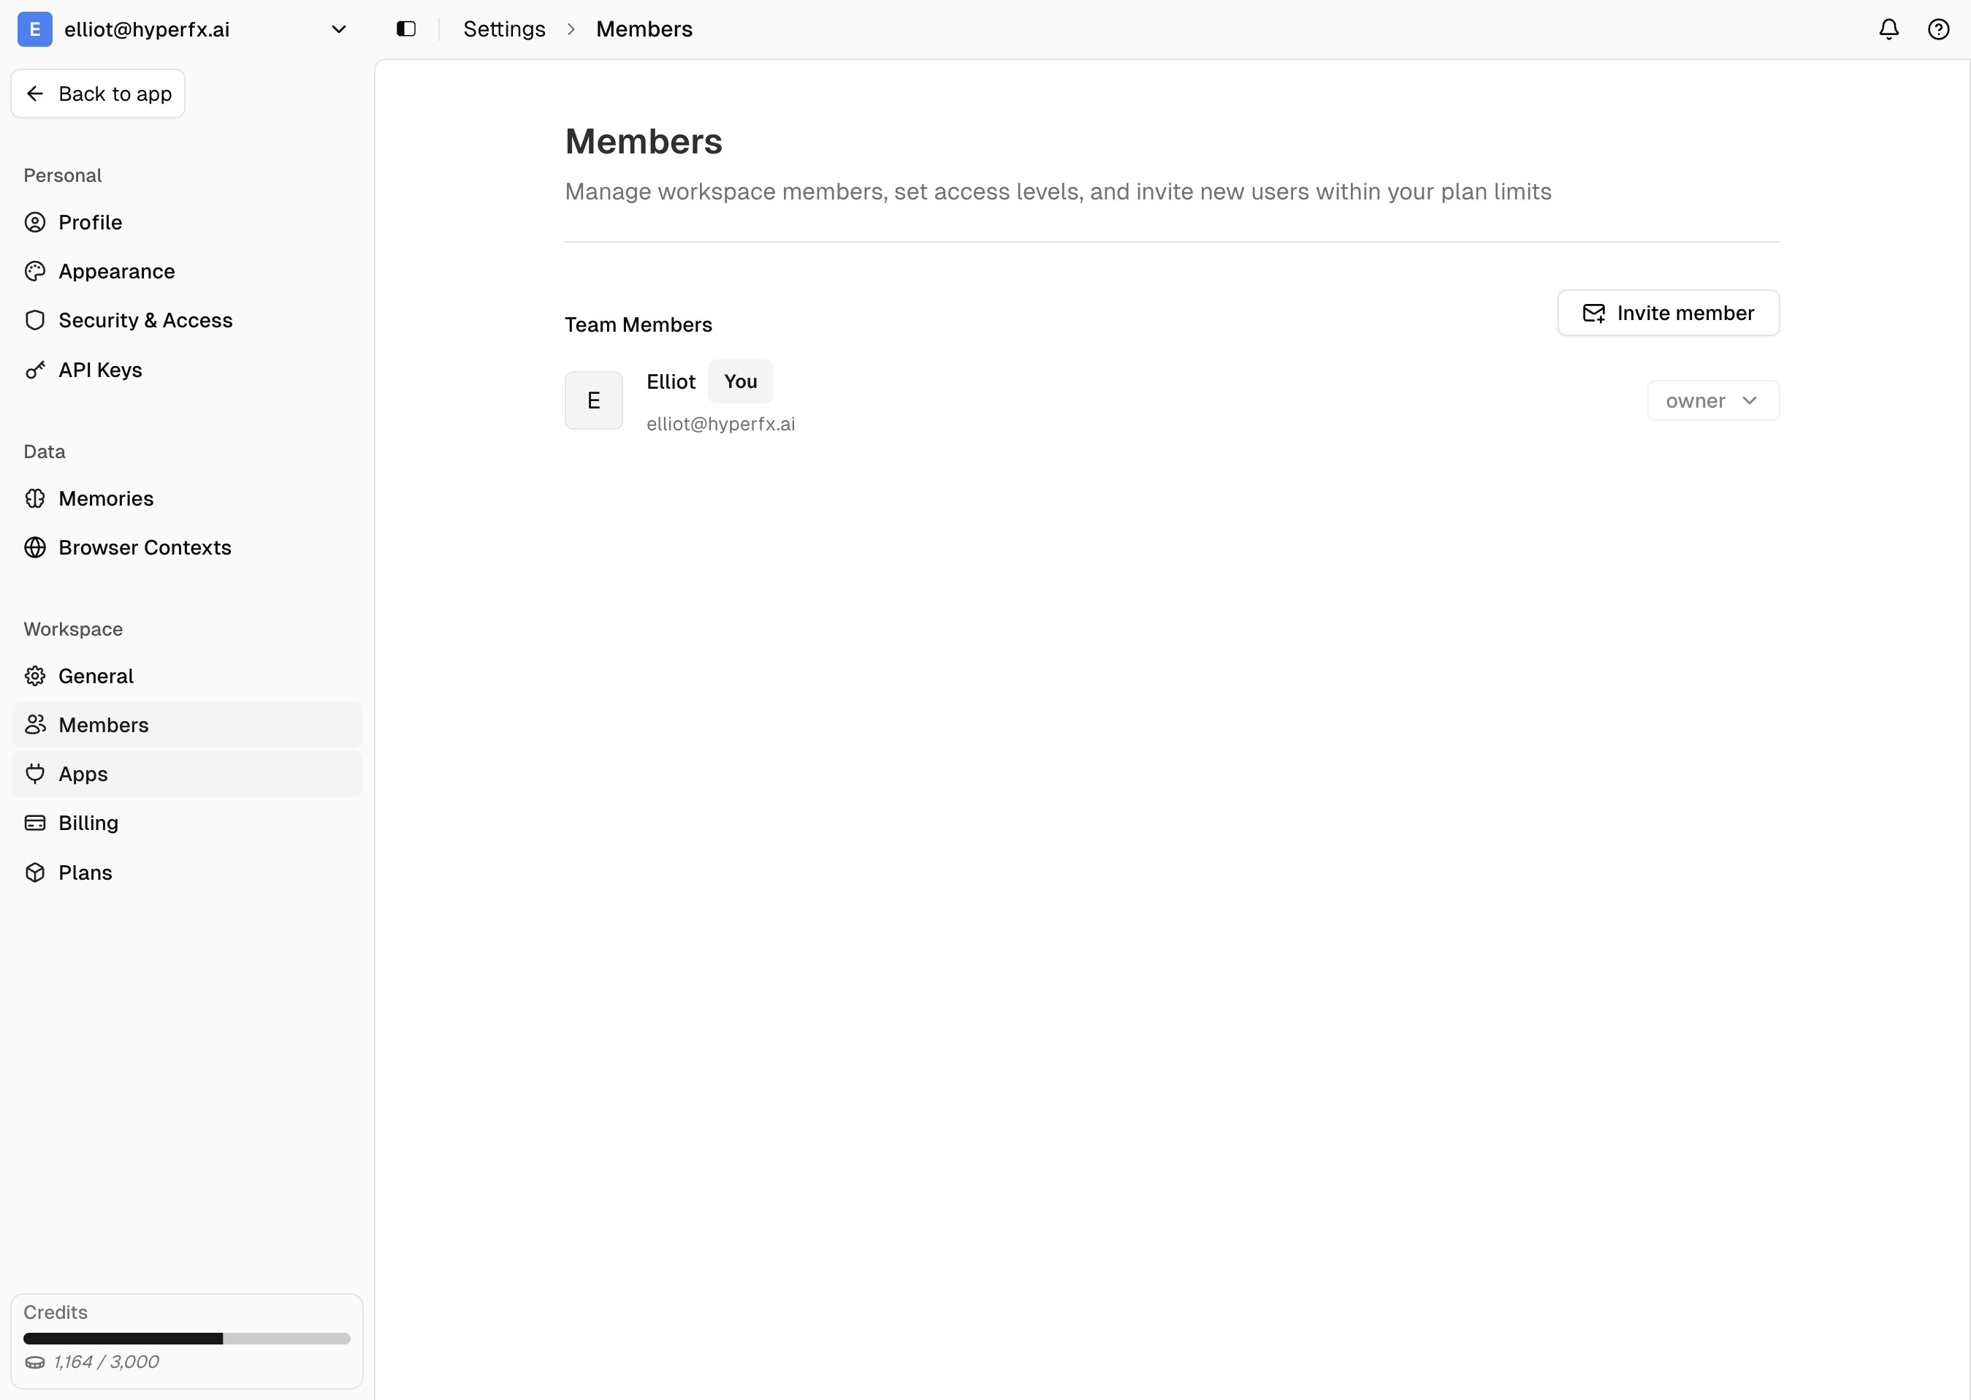
Task: Click the help question mark icon
Action: (1938, 28)
